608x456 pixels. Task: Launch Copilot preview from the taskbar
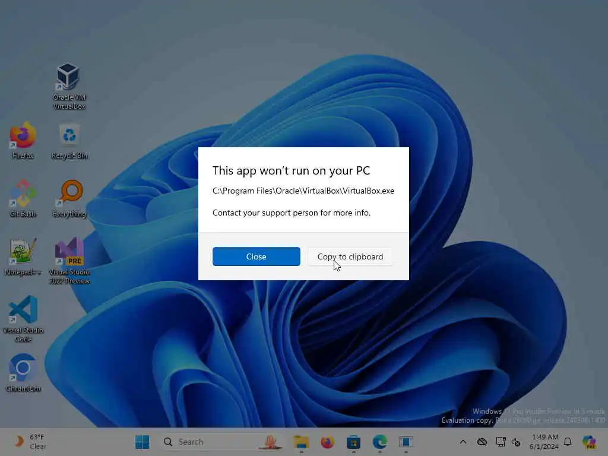coord(589,442)
